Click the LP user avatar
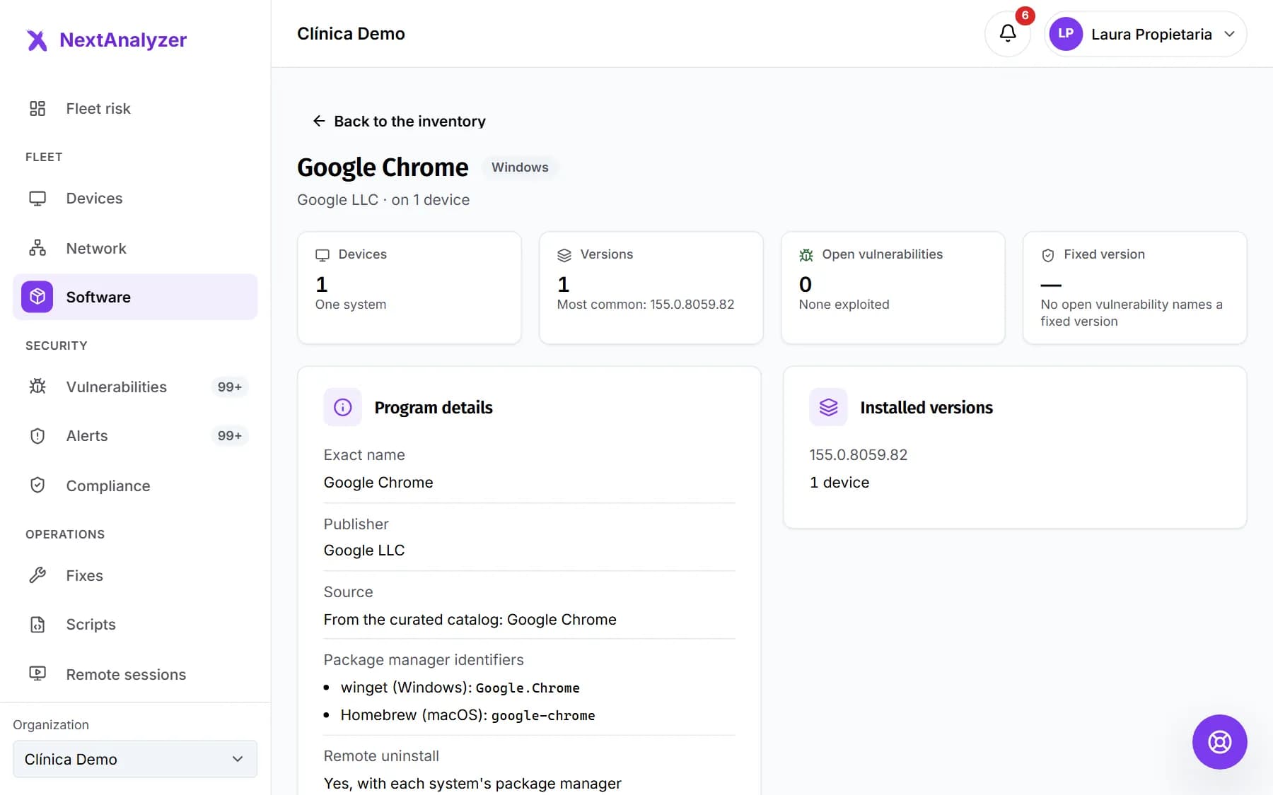 click(1066, 34)
